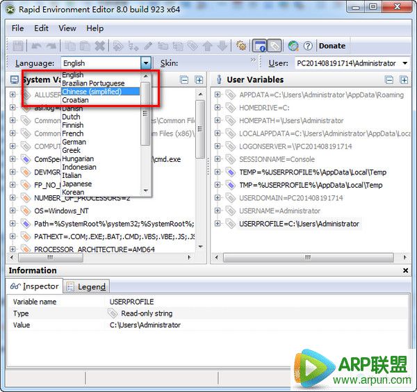Select the USERPROFILE user variable
Viewport: 417px width, 392px height.
(x=299, y=224)
